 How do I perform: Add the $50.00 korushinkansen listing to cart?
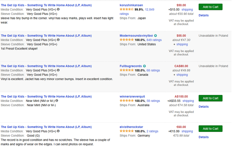point(211,7)
